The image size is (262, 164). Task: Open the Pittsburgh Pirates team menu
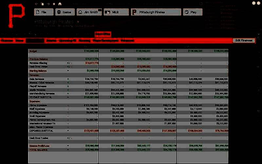(156, 12)
